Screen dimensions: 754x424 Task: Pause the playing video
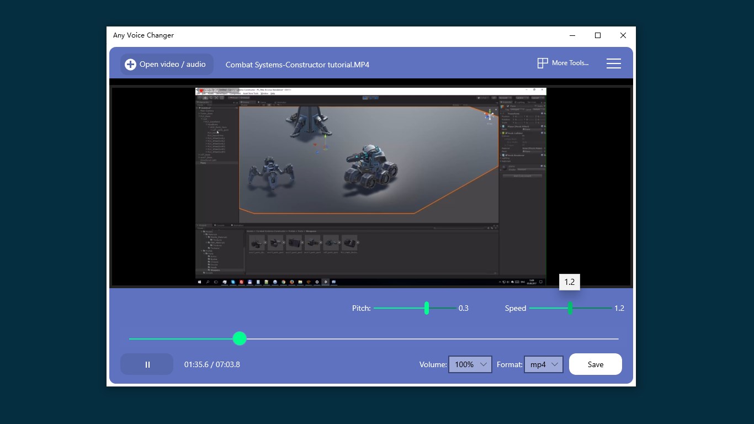(x=147, y=364)
